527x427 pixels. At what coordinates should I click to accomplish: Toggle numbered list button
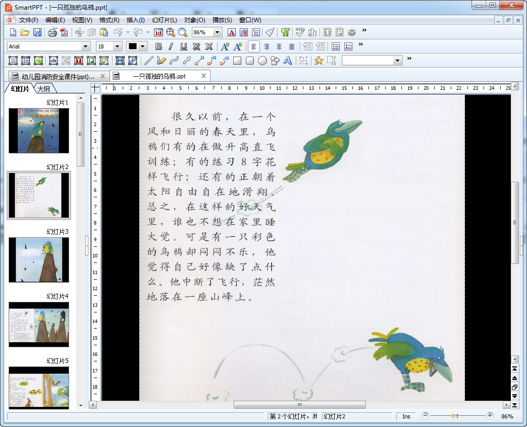348,46
